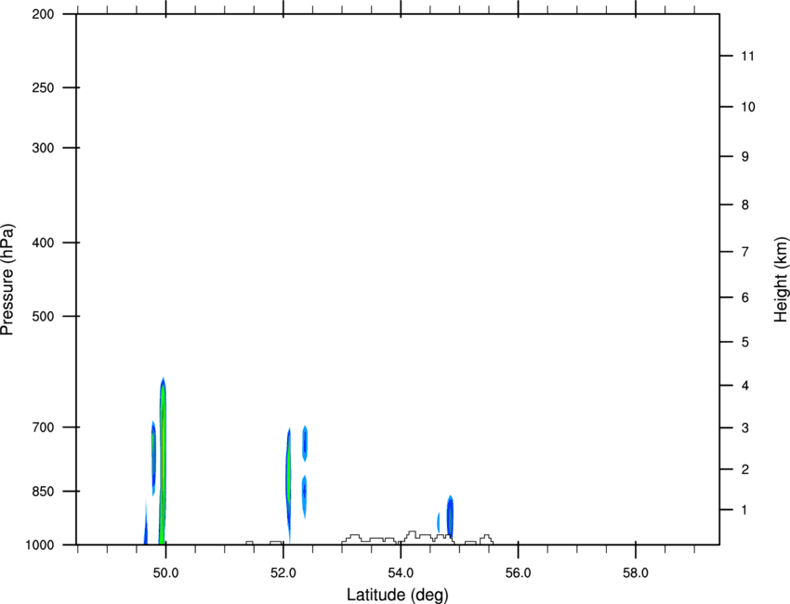Click the 1 km height label
Image resolution: width=790 pixels, height=604 pixels.
tap(745, 510)
